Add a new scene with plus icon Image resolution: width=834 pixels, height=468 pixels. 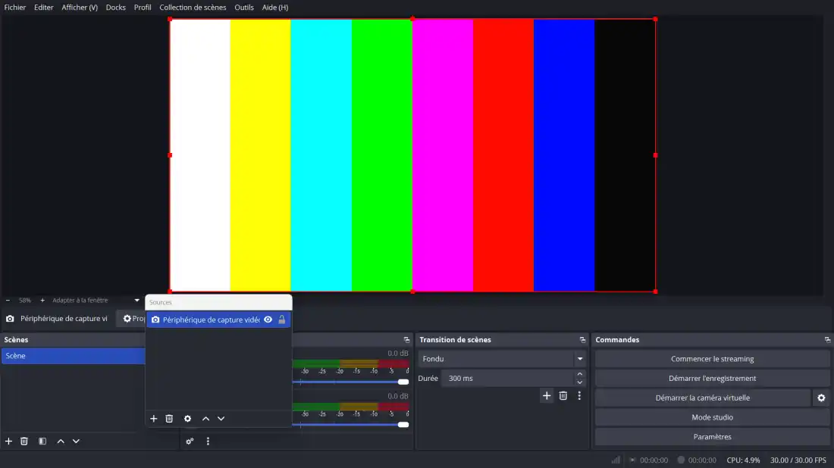[x=8, y=441]
